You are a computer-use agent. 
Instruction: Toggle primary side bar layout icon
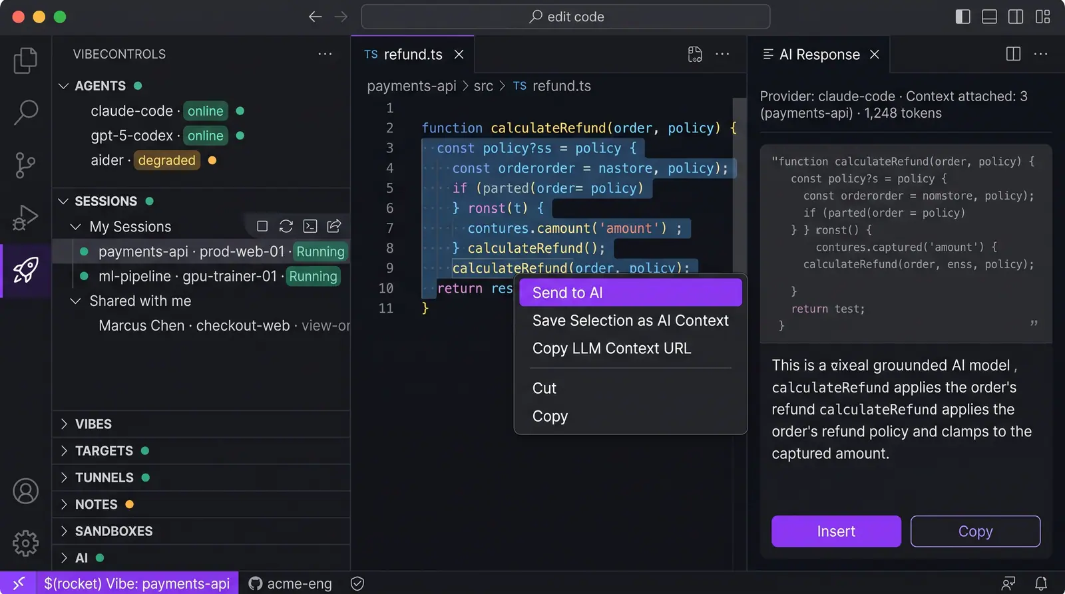[x=962, y=17]
